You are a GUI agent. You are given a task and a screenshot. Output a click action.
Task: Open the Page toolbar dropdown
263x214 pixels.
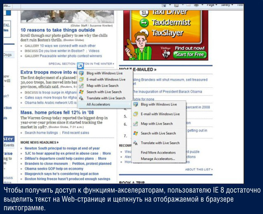[212, 5]
